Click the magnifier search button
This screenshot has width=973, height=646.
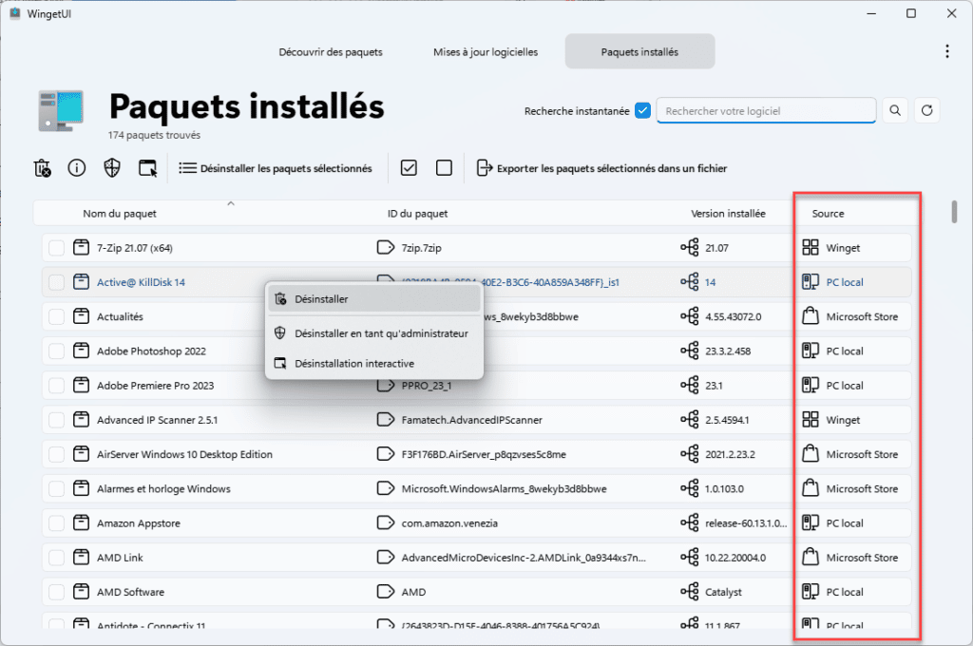tap(895, 110)
